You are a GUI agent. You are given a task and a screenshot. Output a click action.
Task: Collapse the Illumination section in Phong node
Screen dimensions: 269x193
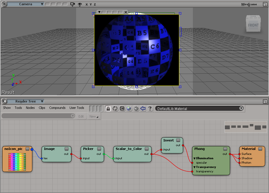click(195, 158)
